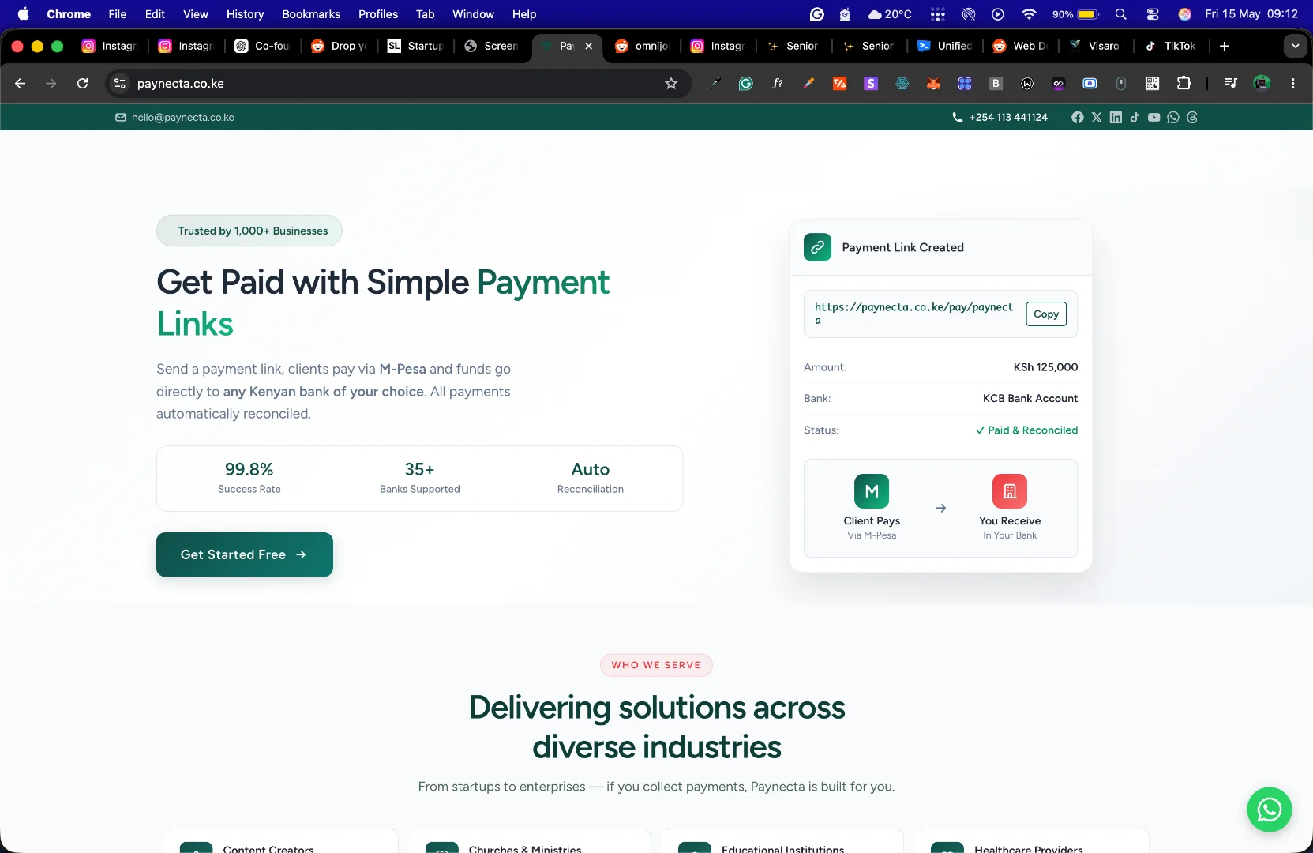Switch to the Co-fou tab
Image resolution: width=1313 pixels, height=853 pixels.
(264, 46)
